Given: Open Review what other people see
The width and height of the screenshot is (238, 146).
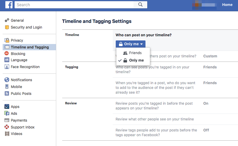Looking at the screenshot, I should [154, 119].
